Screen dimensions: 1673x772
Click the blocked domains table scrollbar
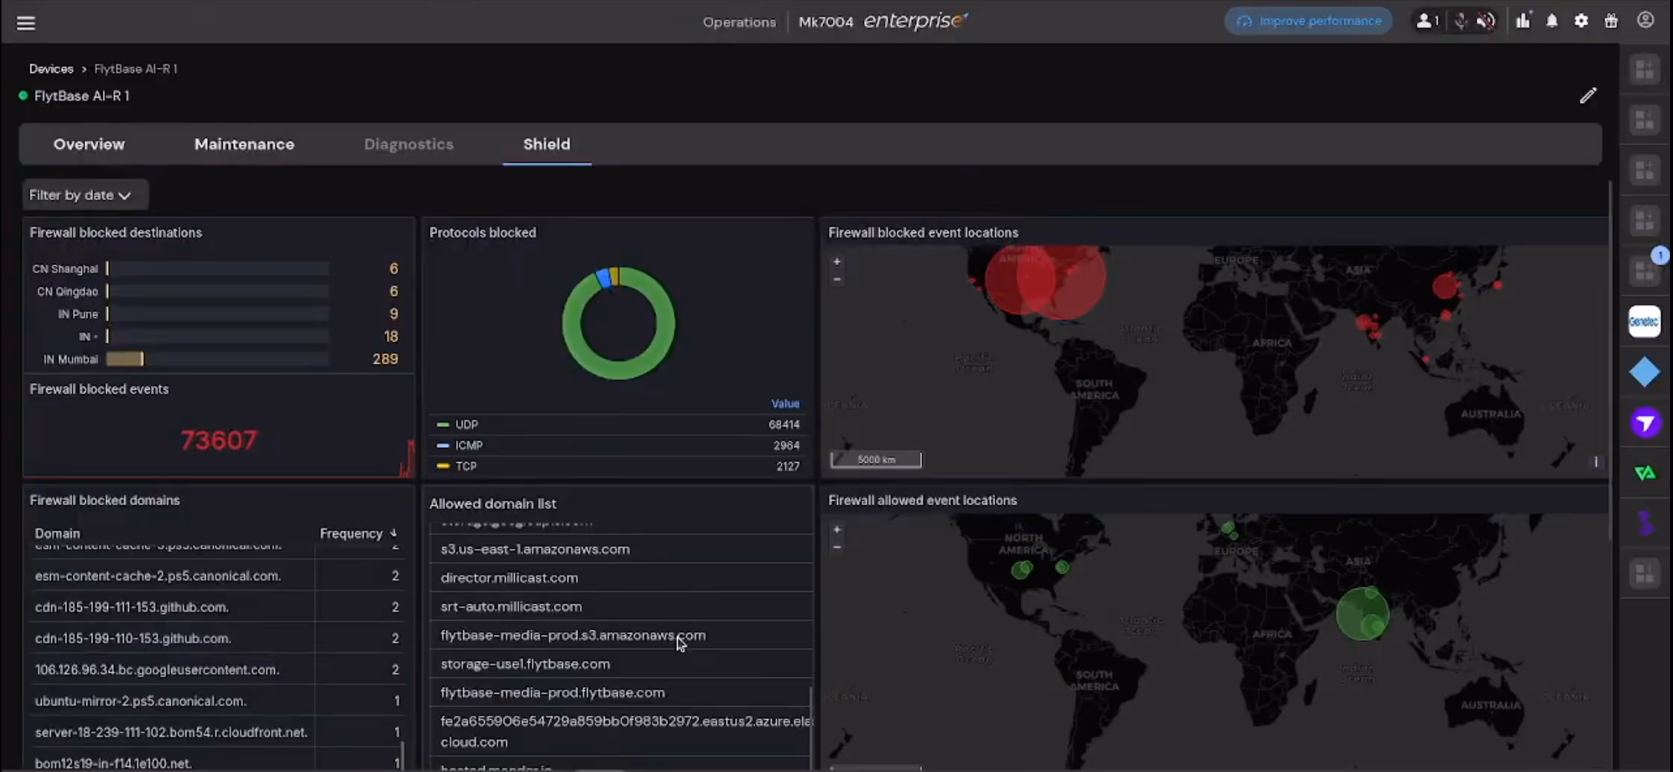pos(403,754)
